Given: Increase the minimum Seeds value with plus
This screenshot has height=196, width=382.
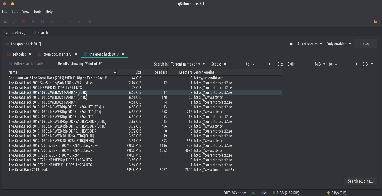Looking at the screenshot, I should pyautogui.click(x=241, y=64).
